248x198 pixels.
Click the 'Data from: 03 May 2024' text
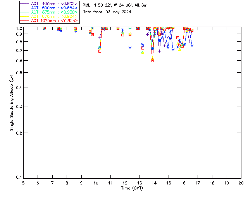(107, 12)
